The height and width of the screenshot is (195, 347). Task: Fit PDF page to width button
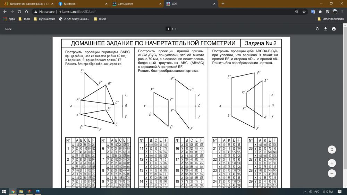pyautogui.click(x=332, y=150)
